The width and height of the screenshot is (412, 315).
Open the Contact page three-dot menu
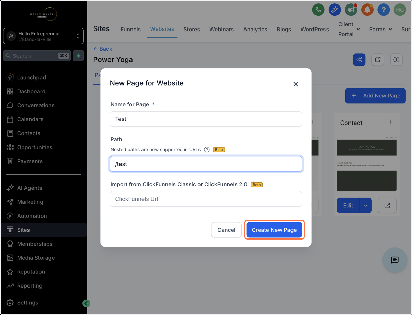tap(390, 122)
